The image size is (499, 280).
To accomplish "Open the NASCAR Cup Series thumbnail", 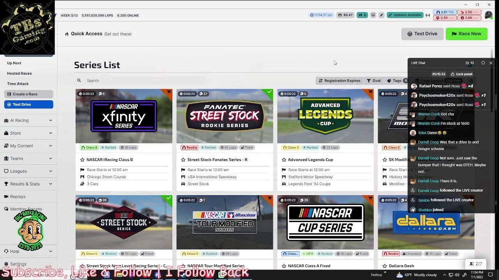I will 326,222.
